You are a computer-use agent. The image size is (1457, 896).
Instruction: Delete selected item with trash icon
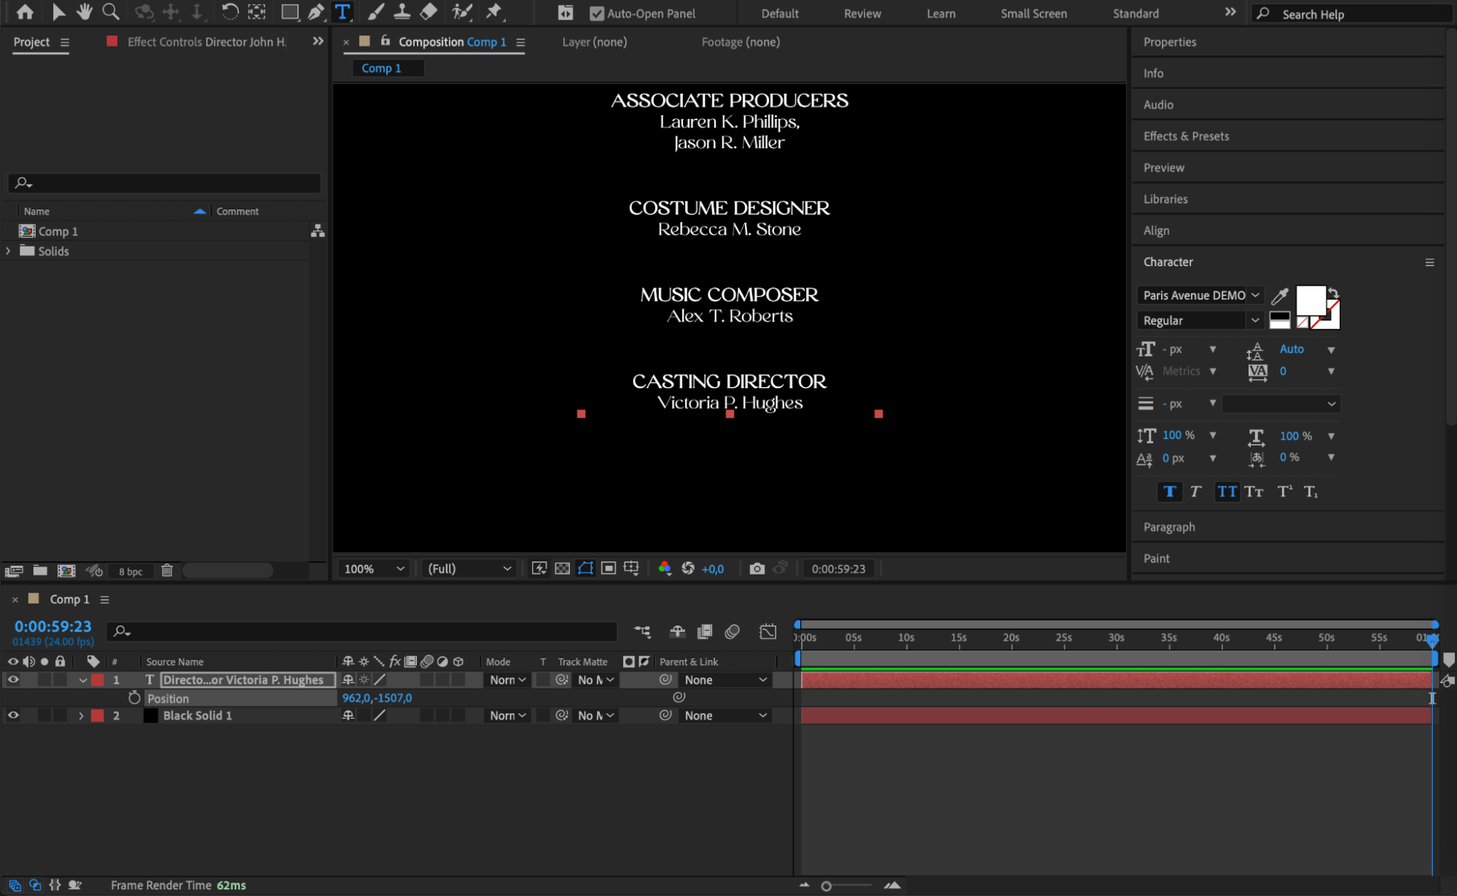pyautogui.click(x=167, y=571)
